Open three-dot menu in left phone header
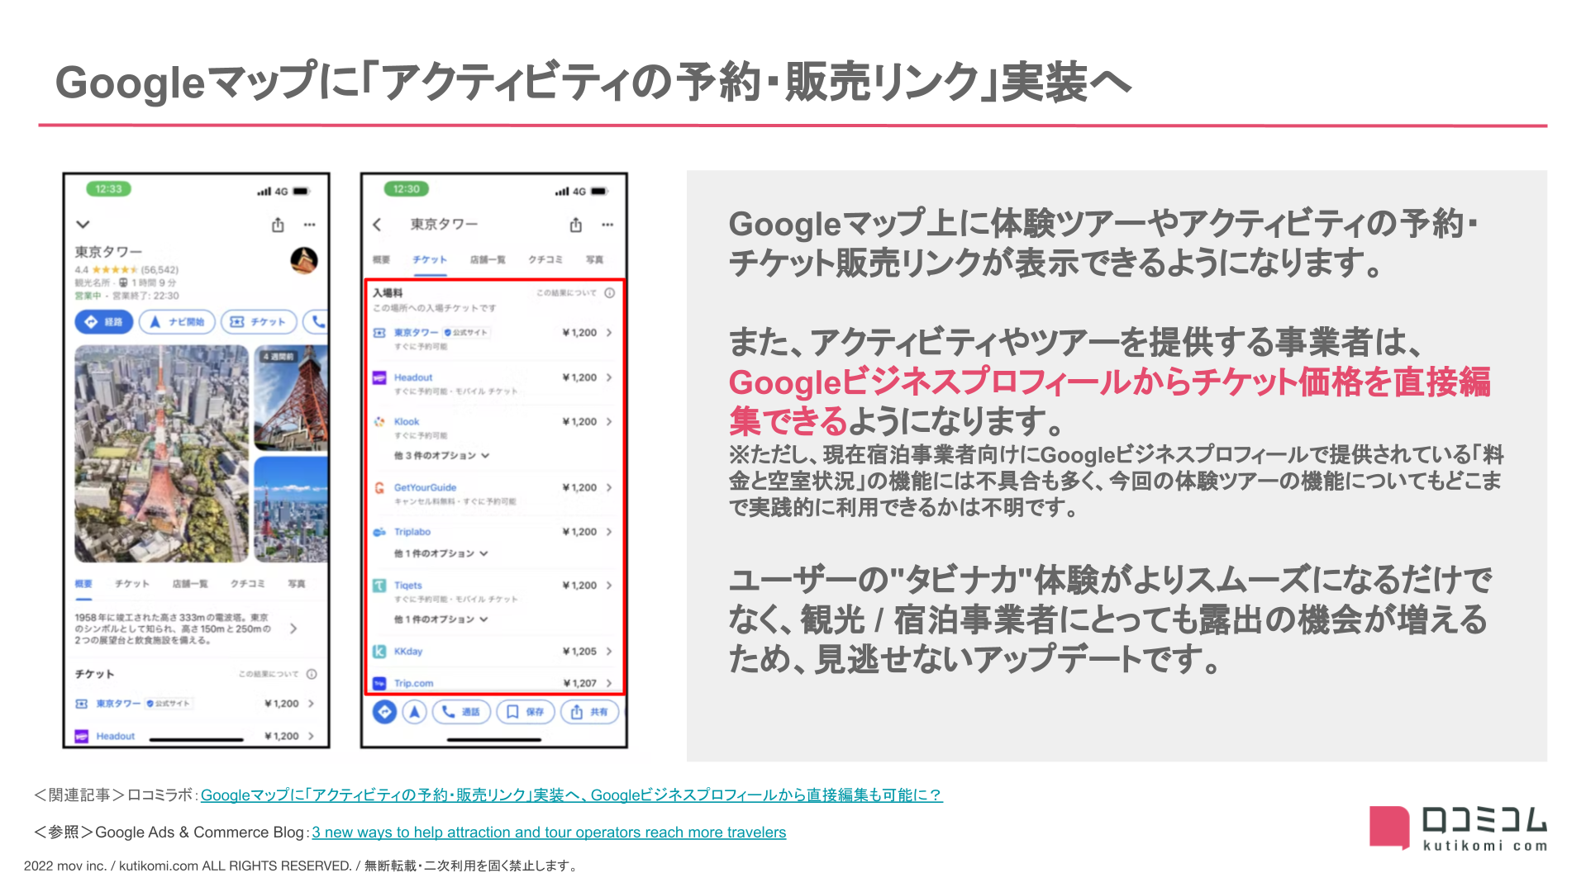The height and width of the screenshot is (892, 1586). (309, 225)
